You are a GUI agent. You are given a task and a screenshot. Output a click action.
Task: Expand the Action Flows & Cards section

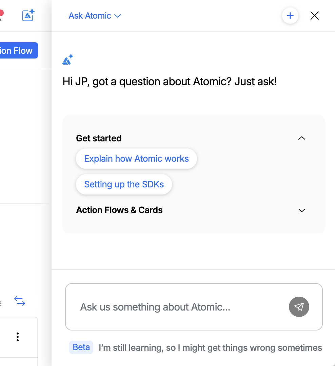(301, 210)
